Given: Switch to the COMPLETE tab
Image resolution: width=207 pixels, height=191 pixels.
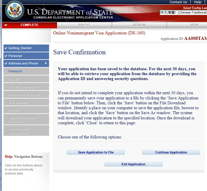Looking at the screenshot, I should [29, 25].
